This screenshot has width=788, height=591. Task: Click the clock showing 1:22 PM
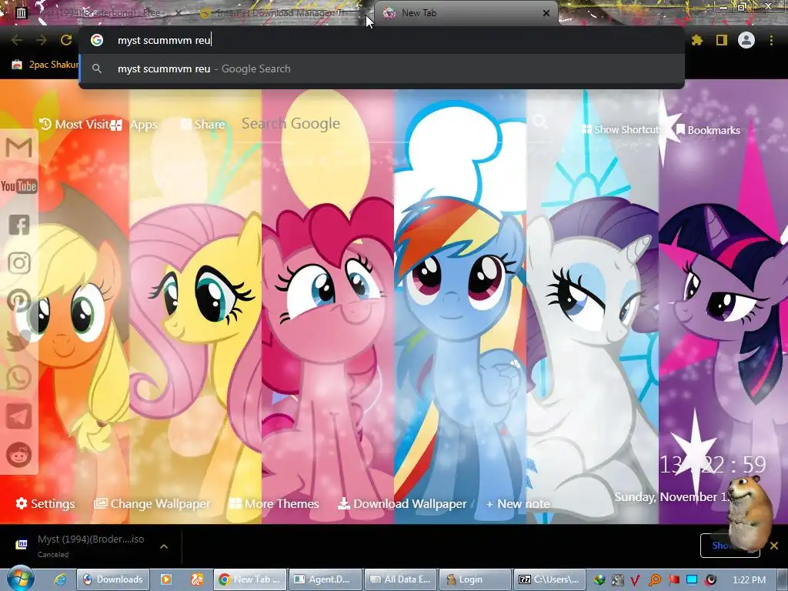748,580
